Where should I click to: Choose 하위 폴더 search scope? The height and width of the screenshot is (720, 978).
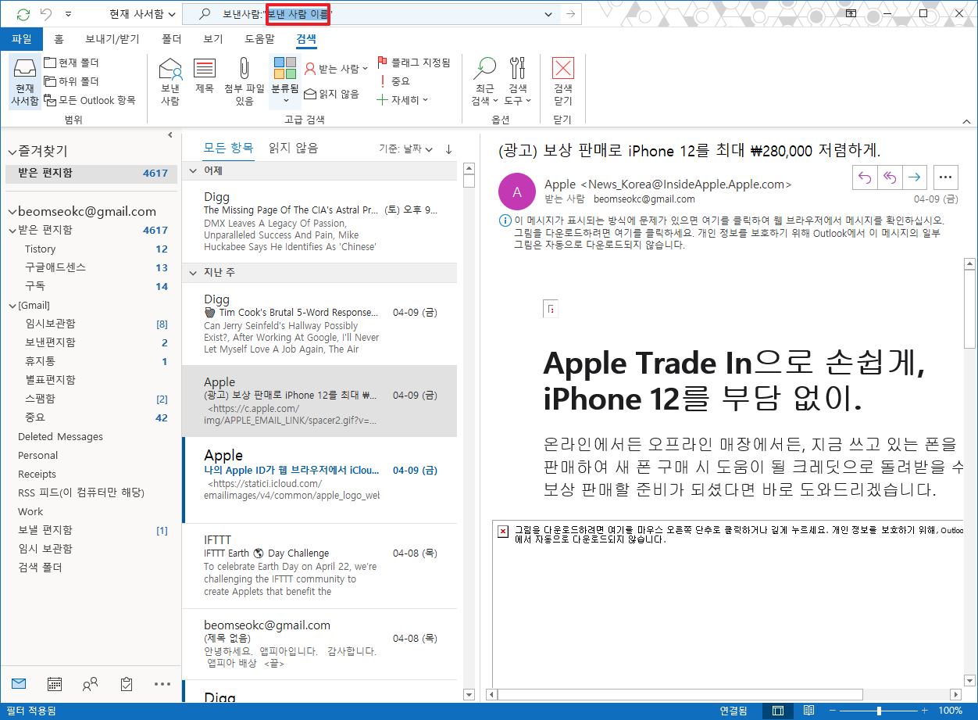(72, 81)
